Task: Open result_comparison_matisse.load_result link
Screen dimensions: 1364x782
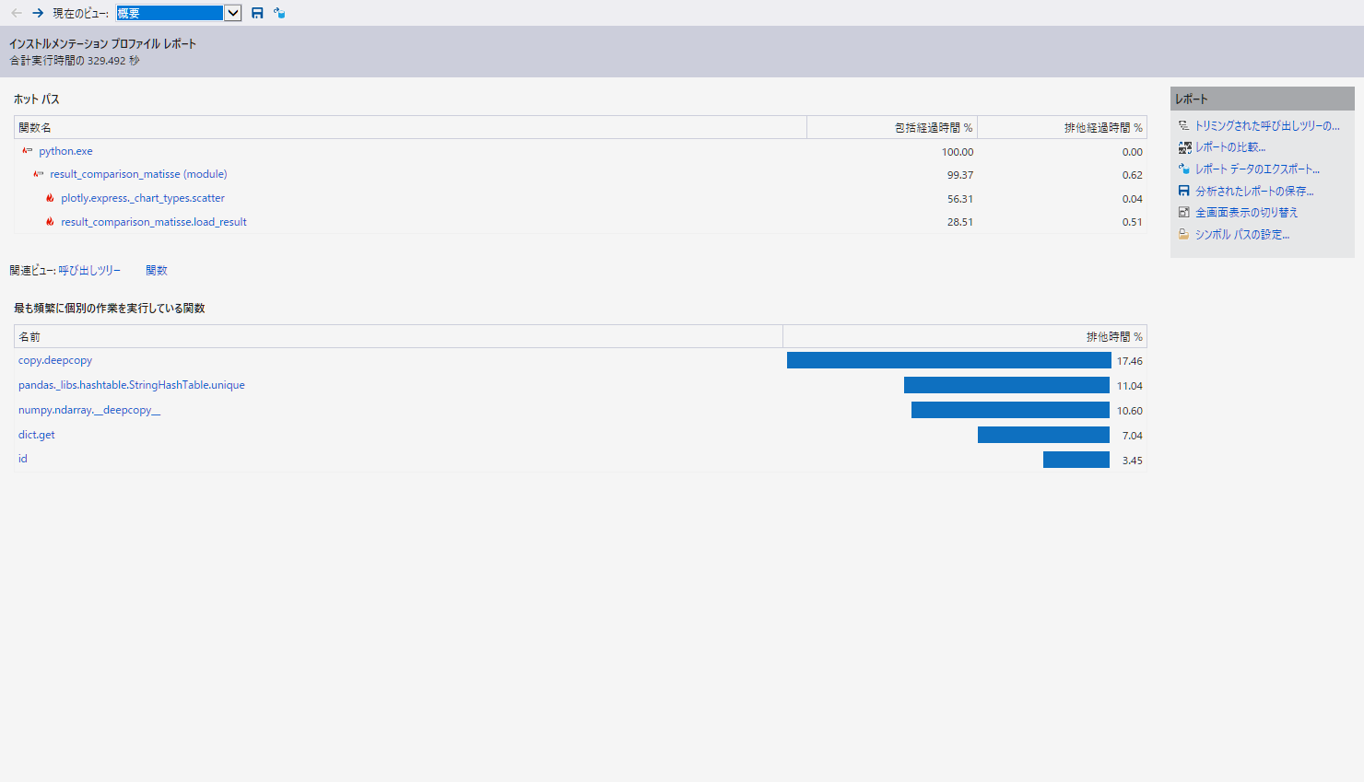Action: click(x=154, y=222)
